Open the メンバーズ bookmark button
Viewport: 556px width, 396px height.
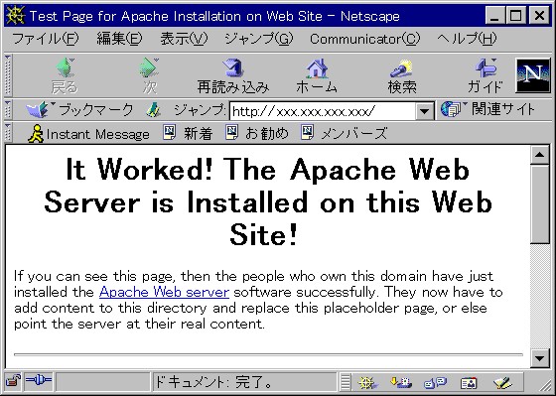tap(344, 133)
